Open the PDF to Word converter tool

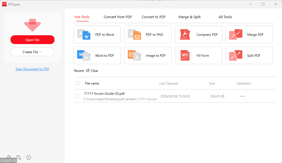(97, 34)
